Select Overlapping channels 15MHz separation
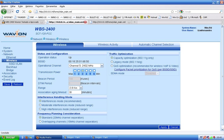 tap(40, 122)
